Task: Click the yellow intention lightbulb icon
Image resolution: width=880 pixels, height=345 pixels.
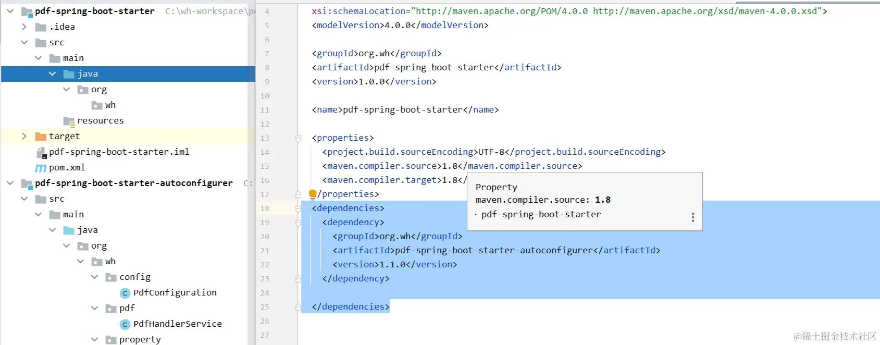Action: (313, 194)
